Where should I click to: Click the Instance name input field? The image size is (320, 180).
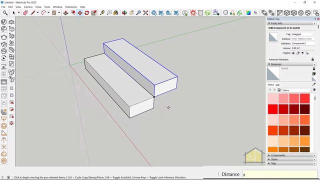point(303,39)
